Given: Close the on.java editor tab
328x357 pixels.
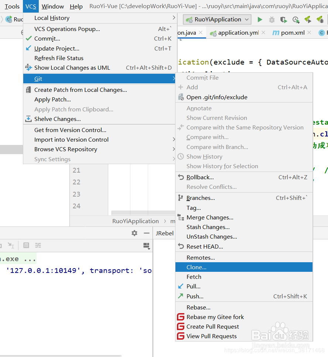Looking at the screenshot, I should (201, 32).
